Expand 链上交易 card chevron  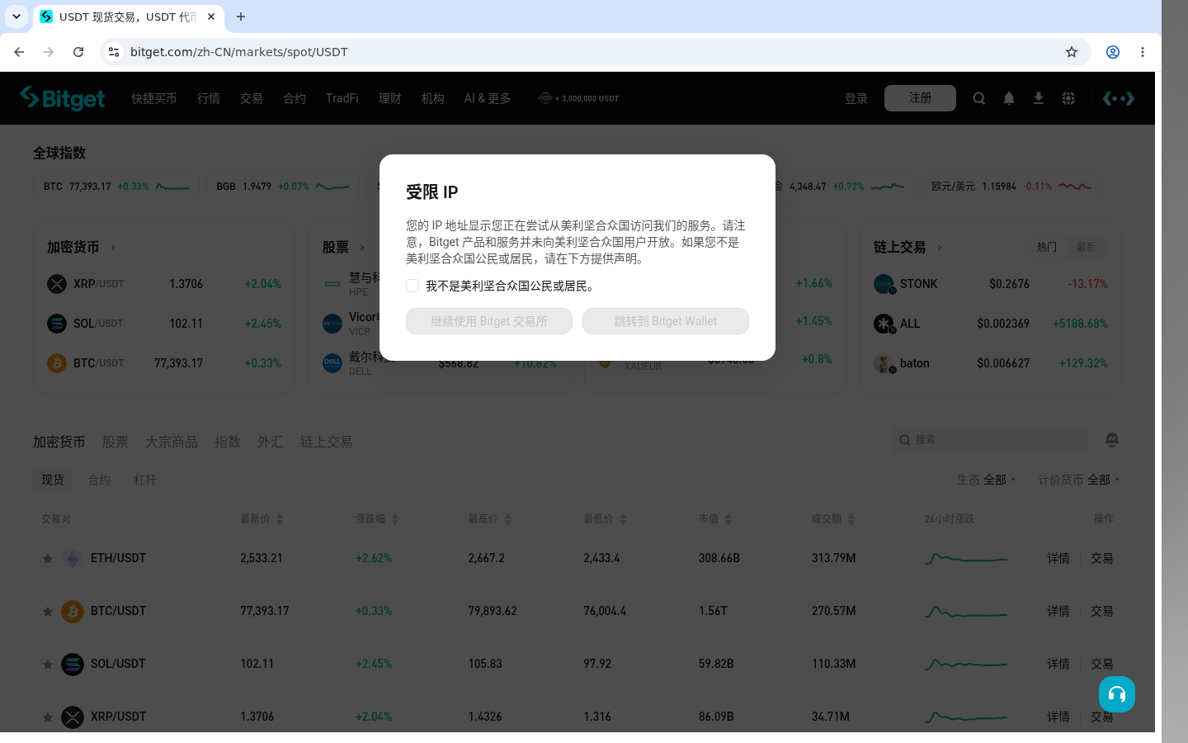(940, 248)
